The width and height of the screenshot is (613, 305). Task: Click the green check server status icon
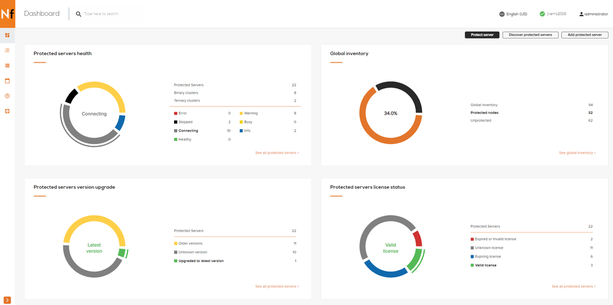pyautogui.click(x=543, y=14)
